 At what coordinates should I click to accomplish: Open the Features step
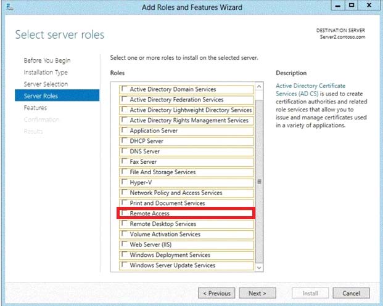tap(35, 108)
